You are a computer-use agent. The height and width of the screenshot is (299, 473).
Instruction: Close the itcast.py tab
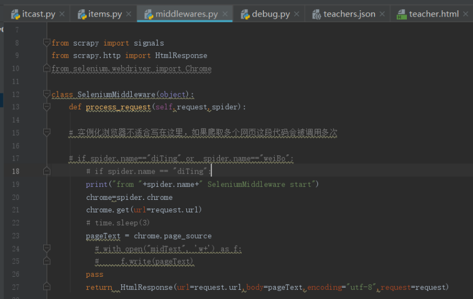[62, 14]
